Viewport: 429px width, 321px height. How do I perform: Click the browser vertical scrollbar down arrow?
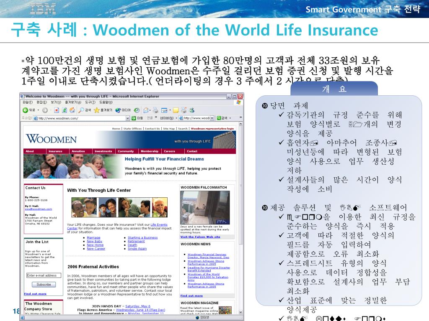(x=241, y=312)
